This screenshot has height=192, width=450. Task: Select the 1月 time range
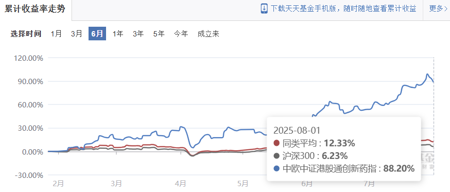(x=56, y=34)
